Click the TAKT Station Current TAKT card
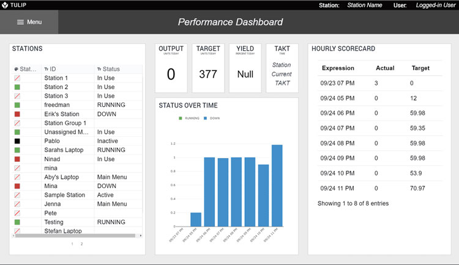 tap(282, 68)
